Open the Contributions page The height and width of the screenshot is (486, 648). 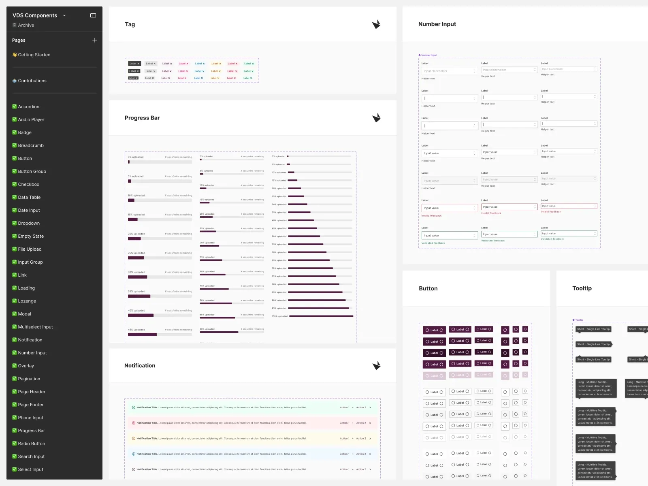pos(32,81)
